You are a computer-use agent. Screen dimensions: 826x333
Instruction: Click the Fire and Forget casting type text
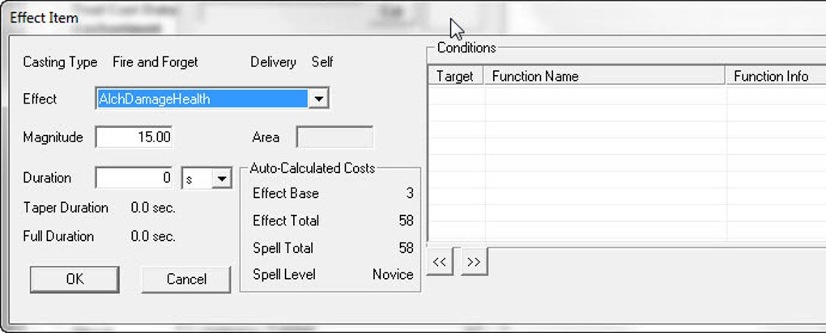[x=155, y=62]
